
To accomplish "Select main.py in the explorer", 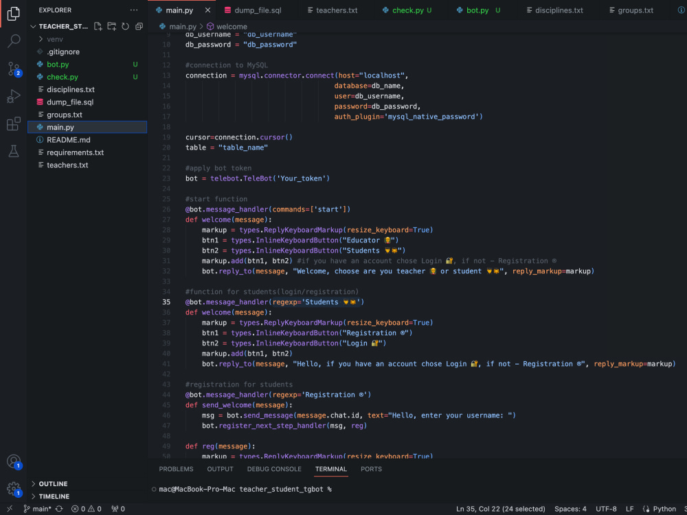I will click(87, 127).
